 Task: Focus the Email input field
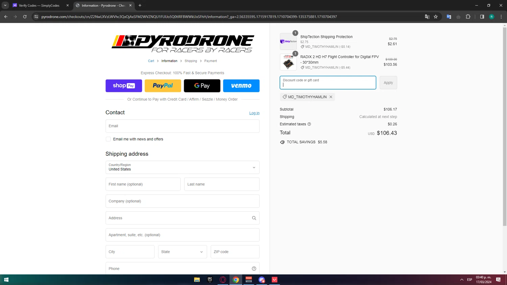point(183,126)
